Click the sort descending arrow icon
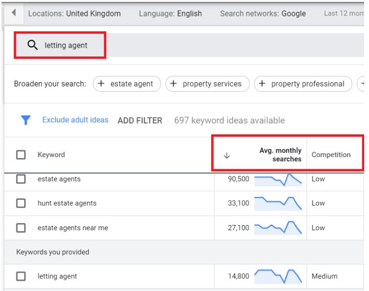Image resolution: width=369 pixels, height=291 pixels. (227, 155)
